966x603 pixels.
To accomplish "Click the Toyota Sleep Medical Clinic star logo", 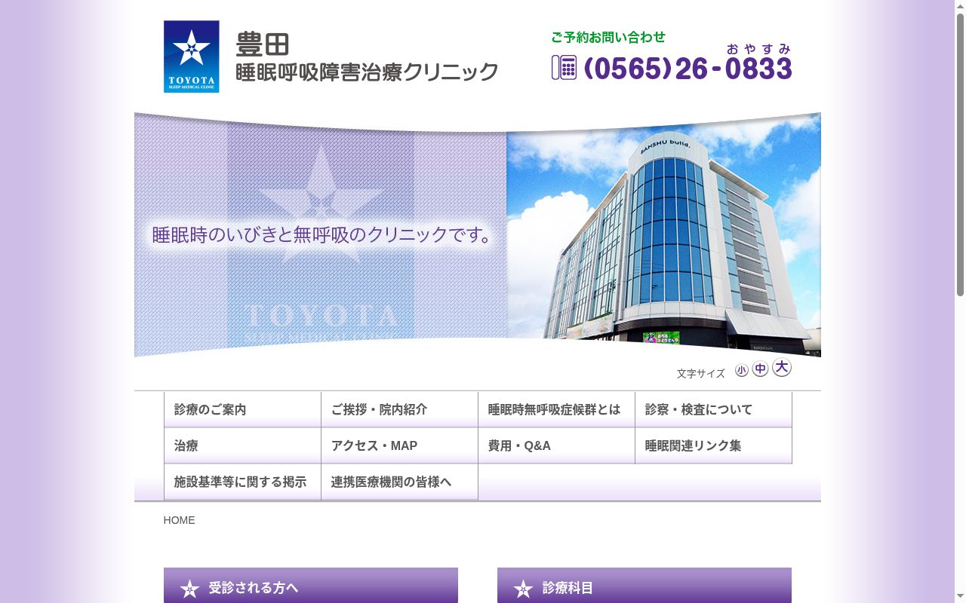I will click(192, 57).
